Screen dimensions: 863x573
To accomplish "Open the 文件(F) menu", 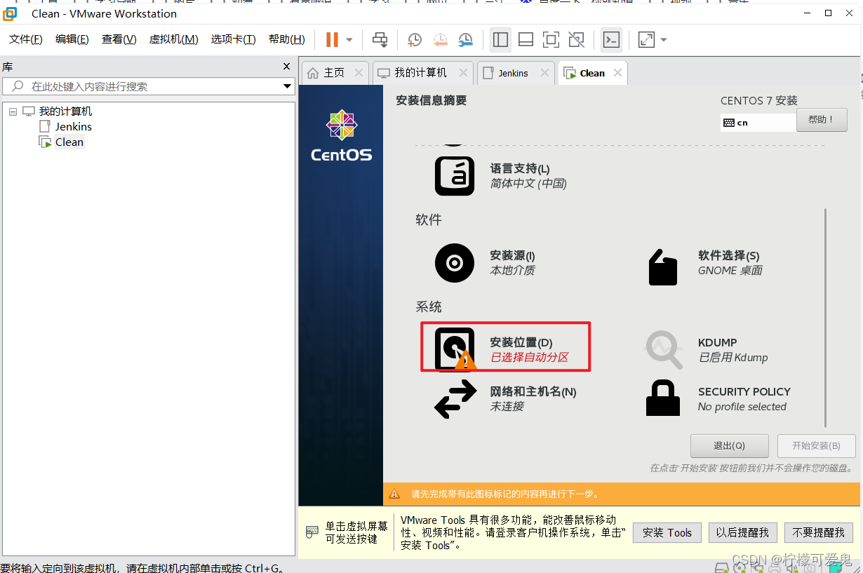I will 26,39.
